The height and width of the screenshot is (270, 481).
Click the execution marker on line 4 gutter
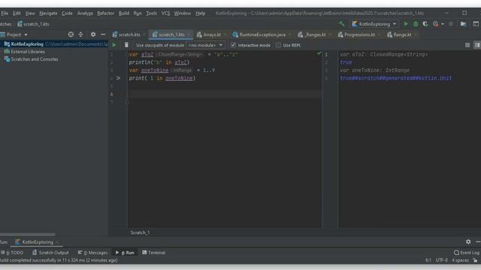[118, 78]
